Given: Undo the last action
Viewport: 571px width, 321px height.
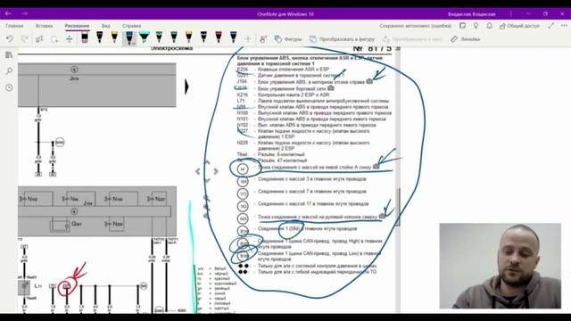Looking at the screenshot, I should click(x=10, y=39).
